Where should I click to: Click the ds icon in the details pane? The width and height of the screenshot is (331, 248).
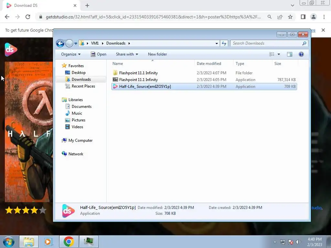68,211
